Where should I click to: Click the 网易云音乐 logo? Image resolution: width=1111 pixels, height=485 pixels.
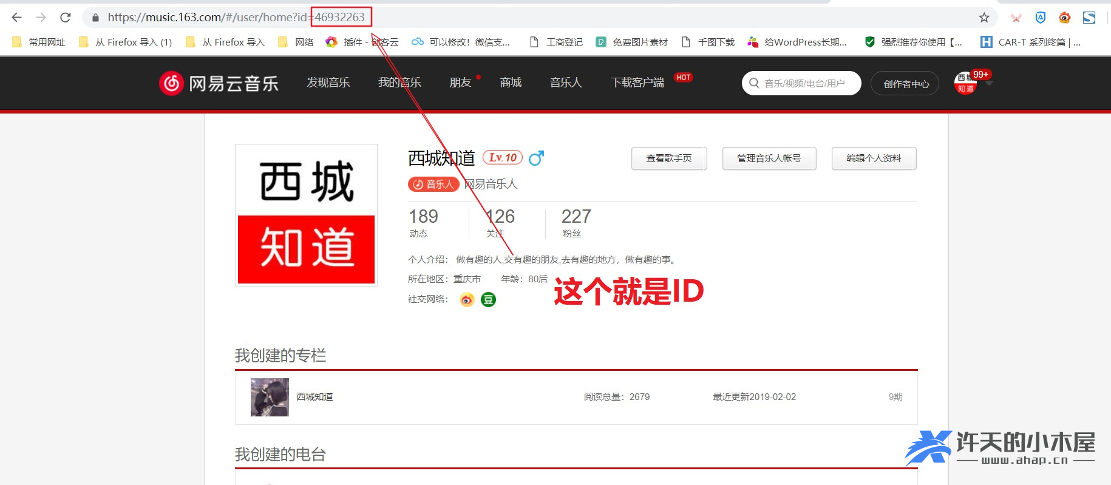219,83
